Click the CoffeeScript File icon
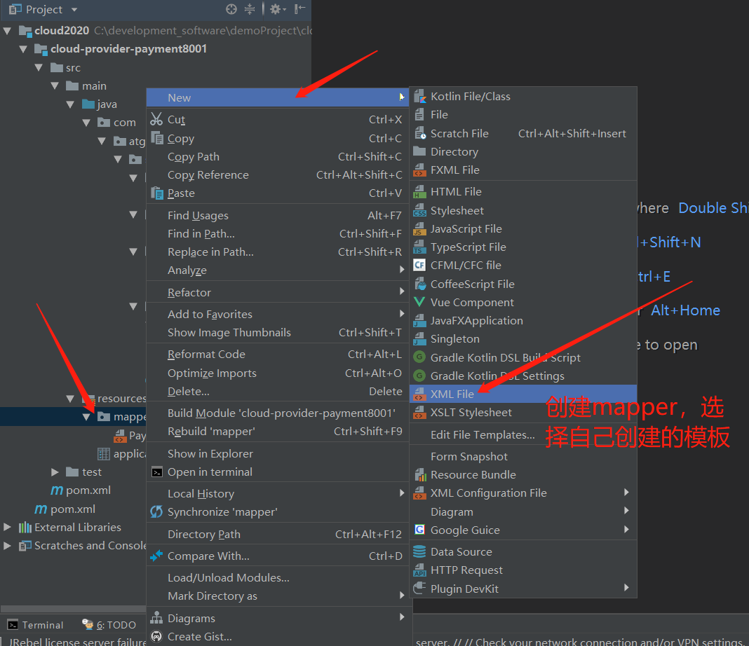This screenshot has width=749, height=646. coord(420,284)
